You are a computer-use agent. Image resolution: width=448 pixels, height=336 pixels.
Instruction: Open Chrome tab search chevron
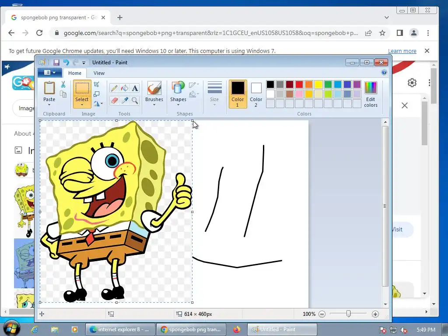coord(387,17)
